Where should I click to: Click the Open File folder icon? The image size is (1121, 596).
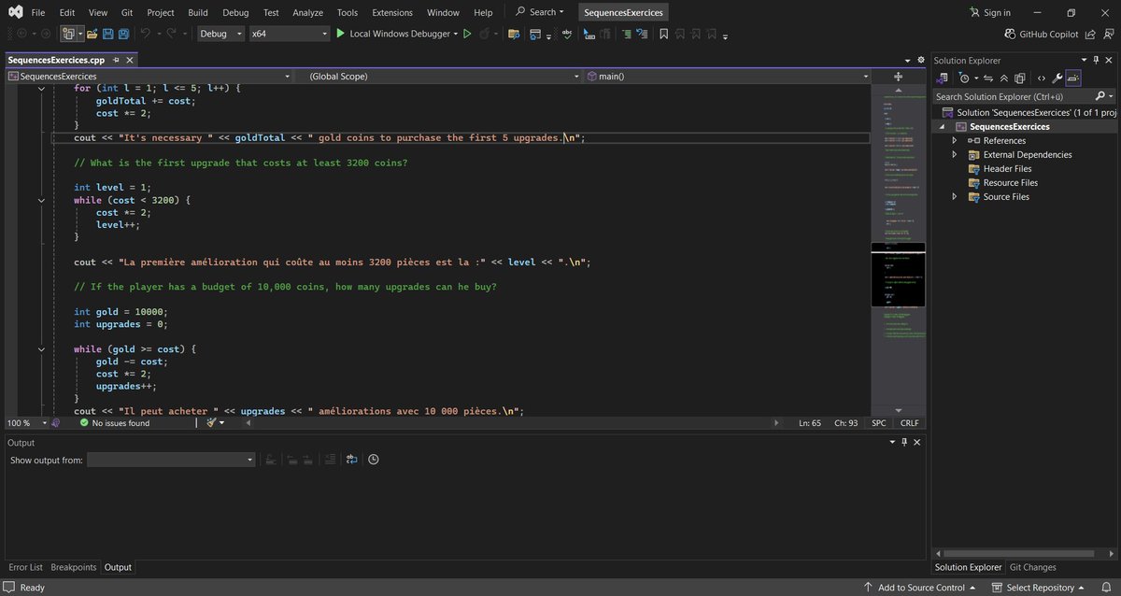92,34
